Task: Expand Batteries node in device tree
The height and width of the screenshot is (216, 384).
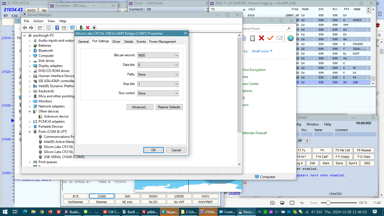Action: pyautogui.click(x=30, y=46)
